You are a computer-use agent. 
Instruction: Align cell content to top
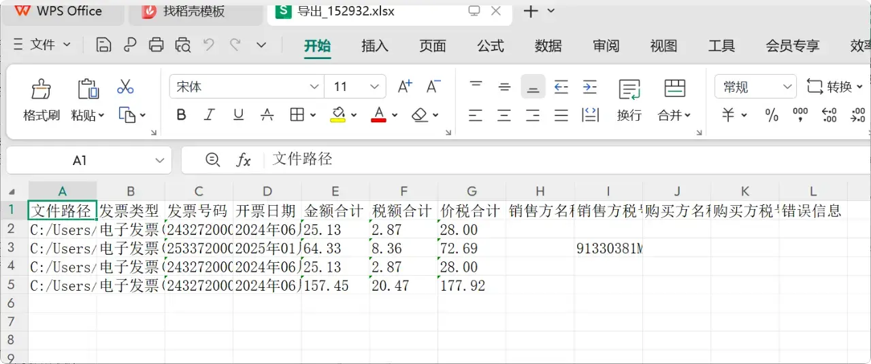(x=476, y=86)
